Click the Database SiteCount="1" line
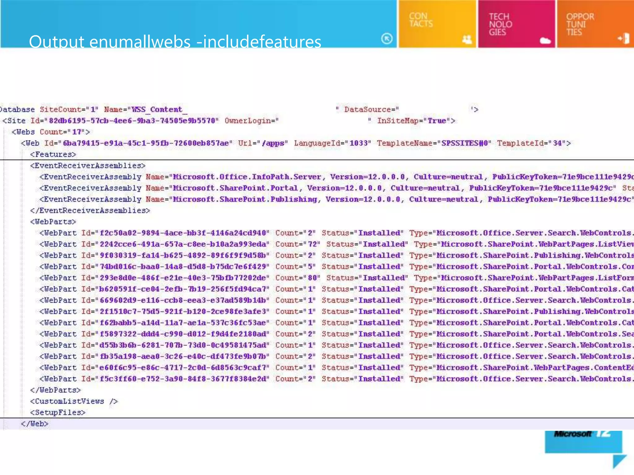This screenshot has height=475, width=634. 239,109
